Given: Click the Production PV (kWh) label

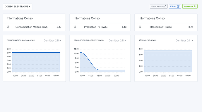Looking at the screenshot, I should [96, 27].
